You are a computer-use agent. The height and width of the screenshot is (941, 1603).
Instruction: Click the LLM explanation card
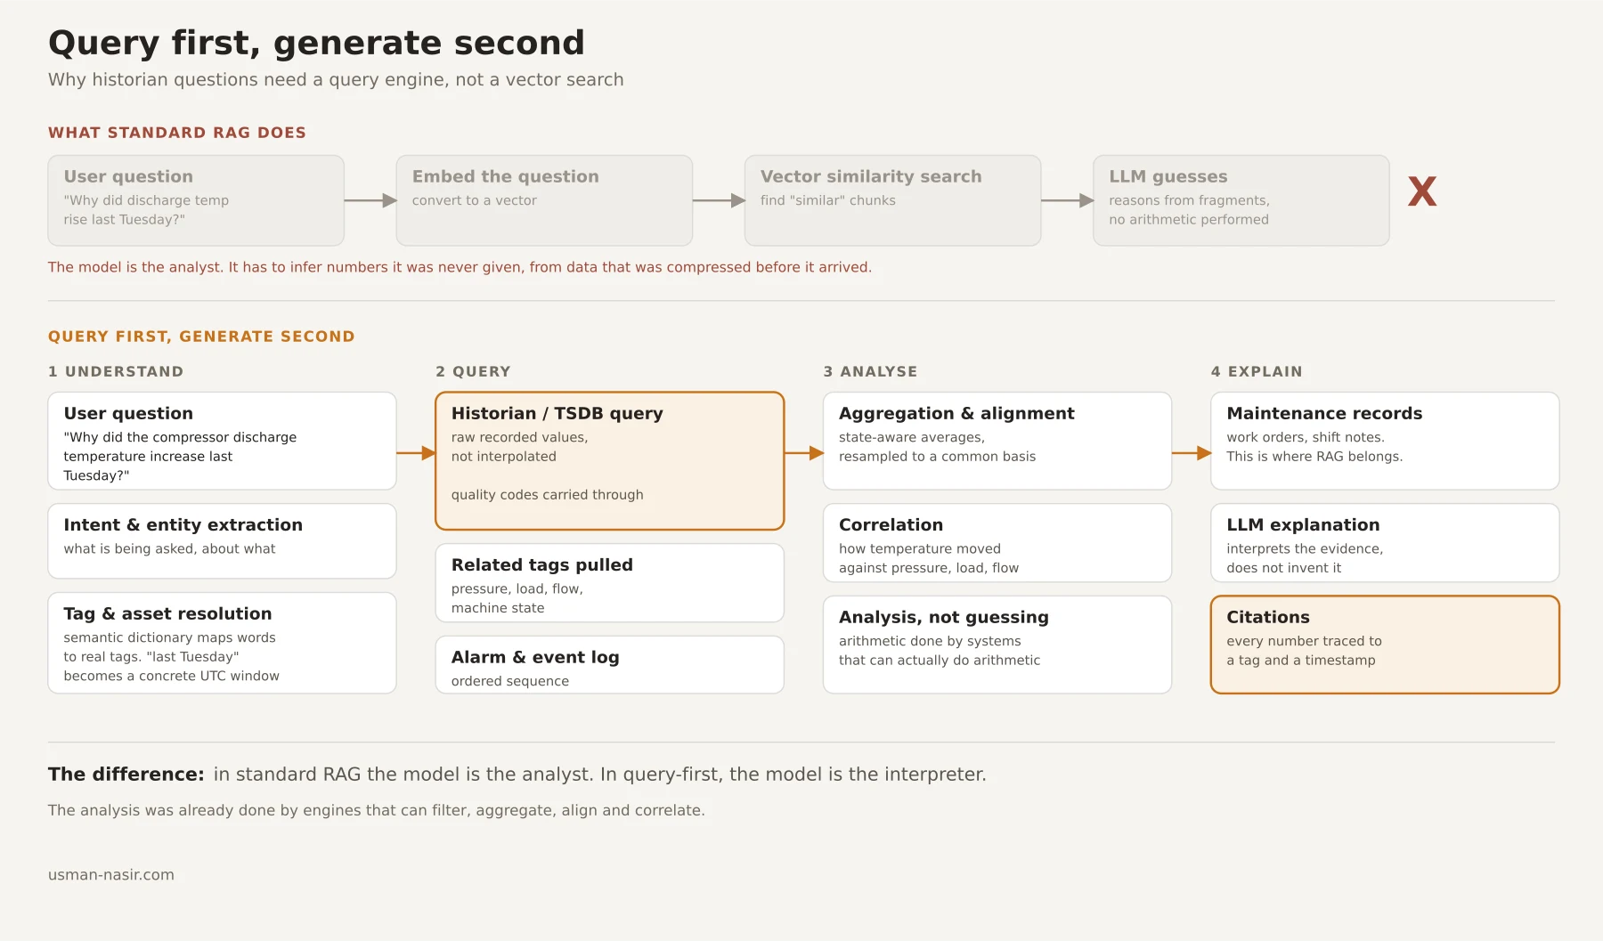click(x=1385, y=543)
